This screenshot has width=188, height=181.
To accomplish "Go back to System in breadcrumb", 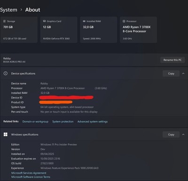I will (x=8, y=10).
